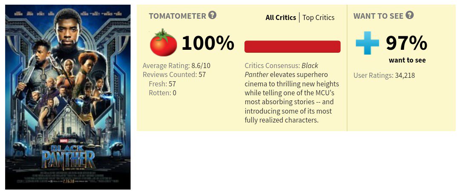Screen dimensions: 460x194
Task: Click the User Ratings: 34,218 text
Action: coord(384,76)
